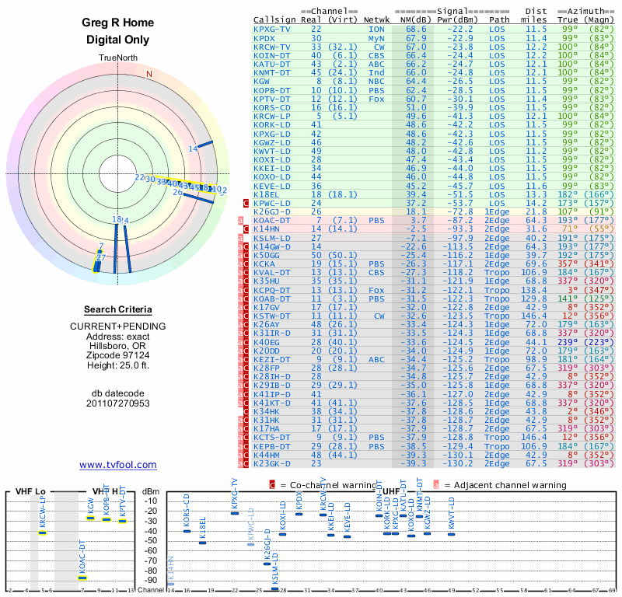The height and width of the screenshot is (597, 622).
Task: Click the CURRENT+PENDING text
Action: coord(118,326)
